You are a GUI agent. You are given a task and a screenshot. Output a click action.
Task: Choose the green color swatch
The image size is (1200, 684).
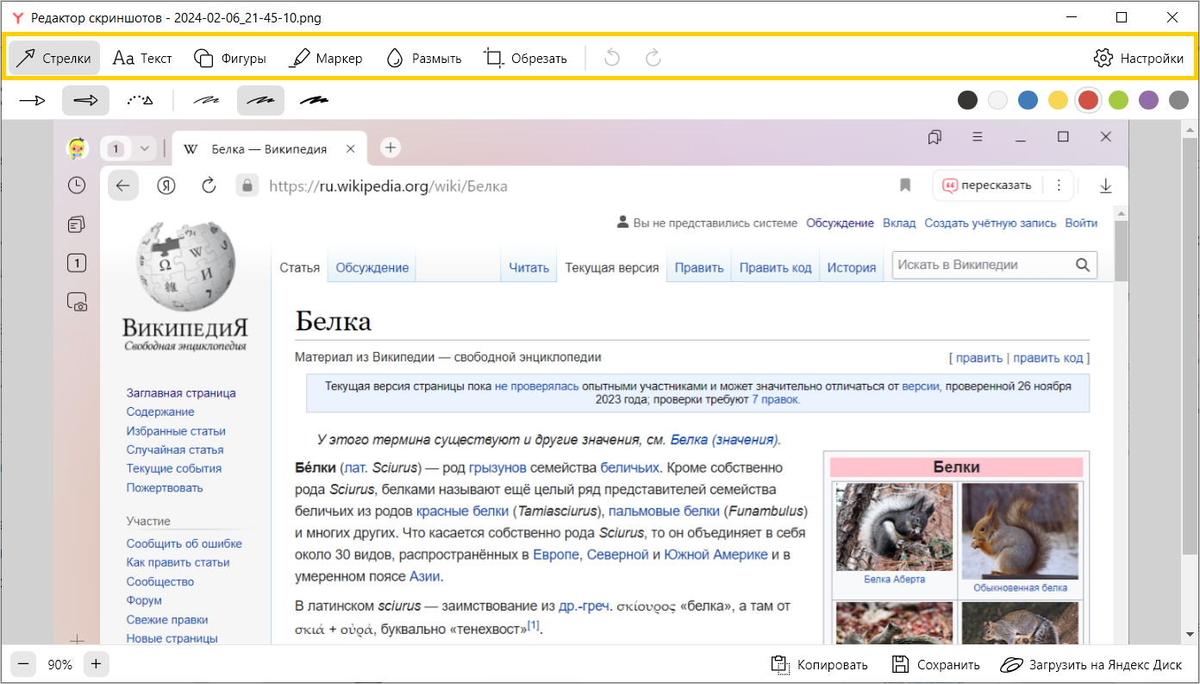coord(1118,100)
